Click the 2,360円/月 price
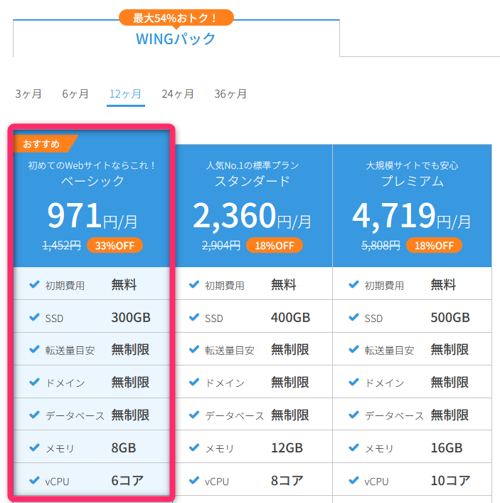Screen dimensions: 500x503 tap(252, 216)
